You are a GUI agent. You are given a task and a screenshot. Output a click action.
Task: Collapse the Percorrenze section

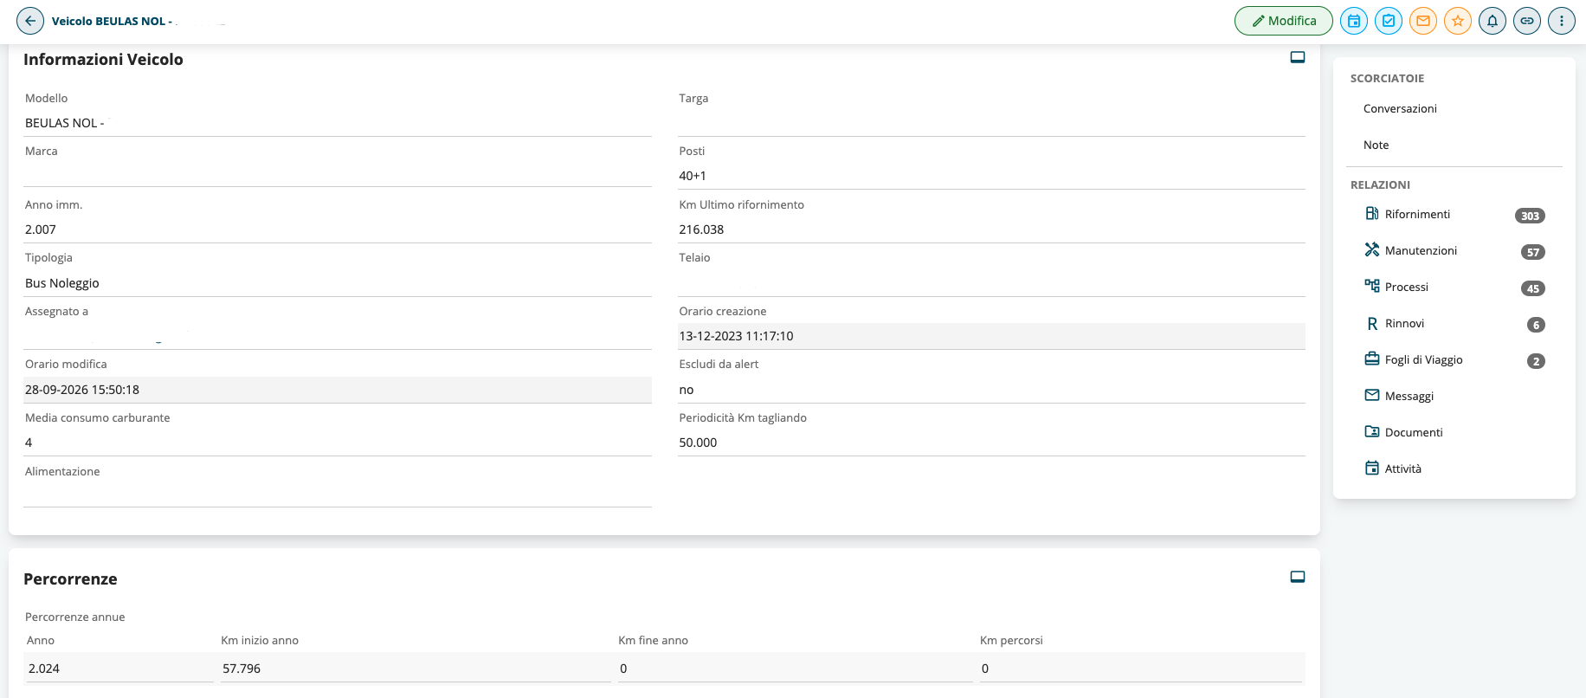(1298, 577)
